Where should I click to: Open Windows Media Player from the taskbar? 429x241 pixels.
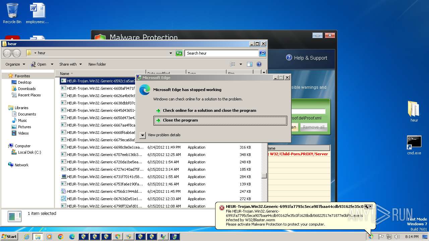pos(49,237)
